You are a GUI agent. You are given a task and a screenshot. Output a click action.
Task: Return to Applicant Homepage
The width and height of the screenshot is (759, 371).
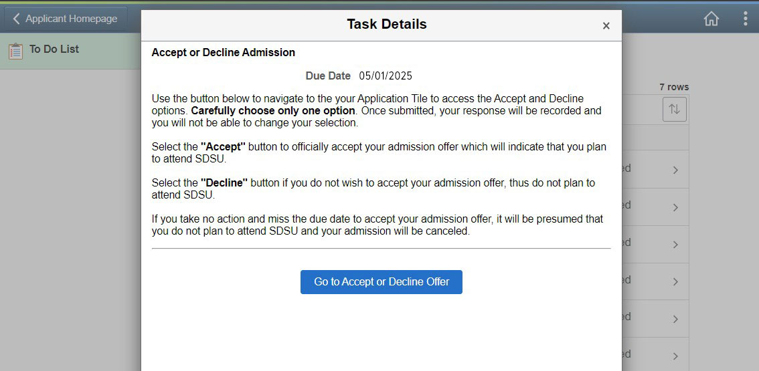(66, 19)
